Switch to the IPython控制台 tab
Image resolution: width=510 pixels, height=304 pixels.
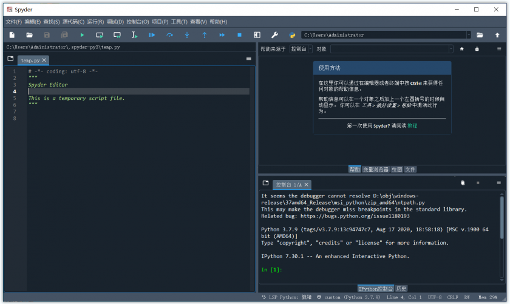pyautogui.click(x=376, y=288)
